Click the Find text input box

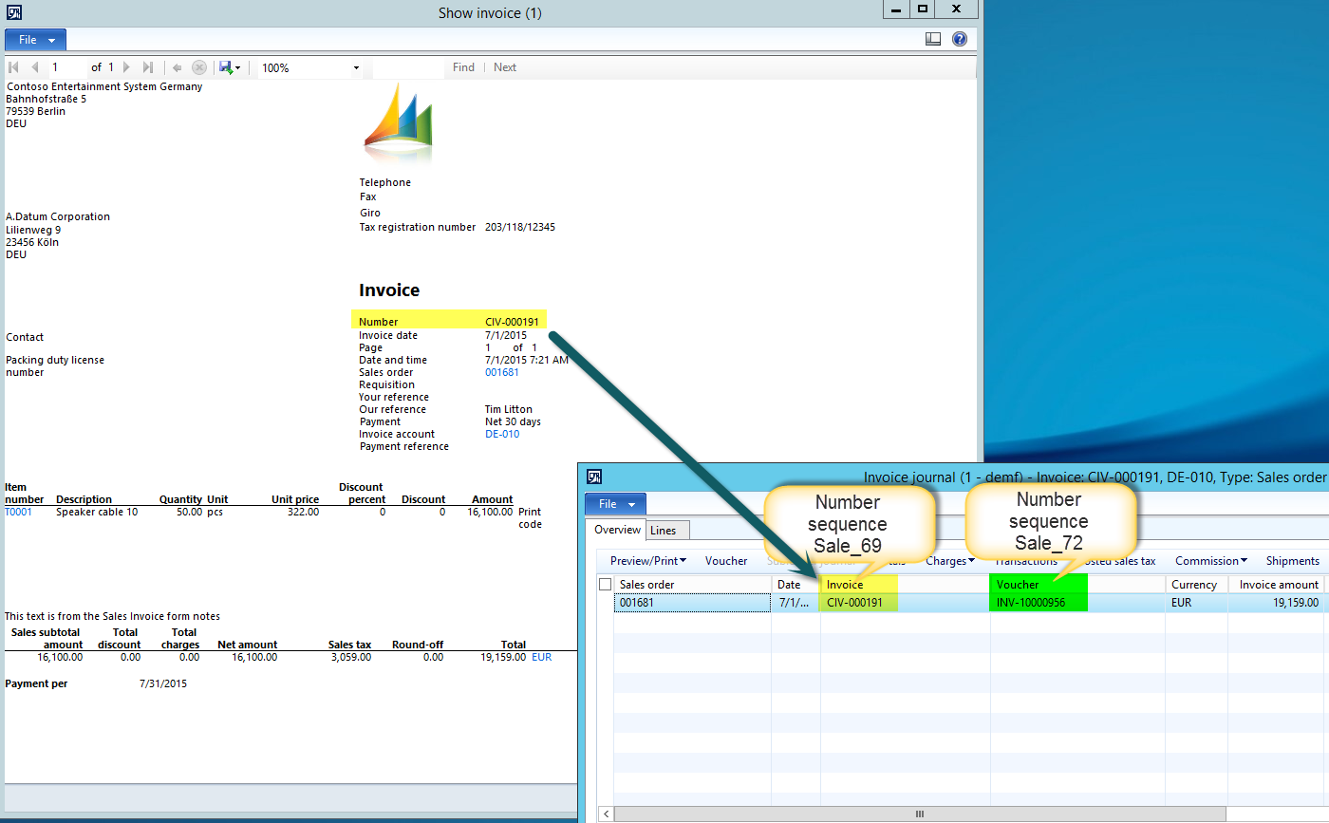pos(408,67)
